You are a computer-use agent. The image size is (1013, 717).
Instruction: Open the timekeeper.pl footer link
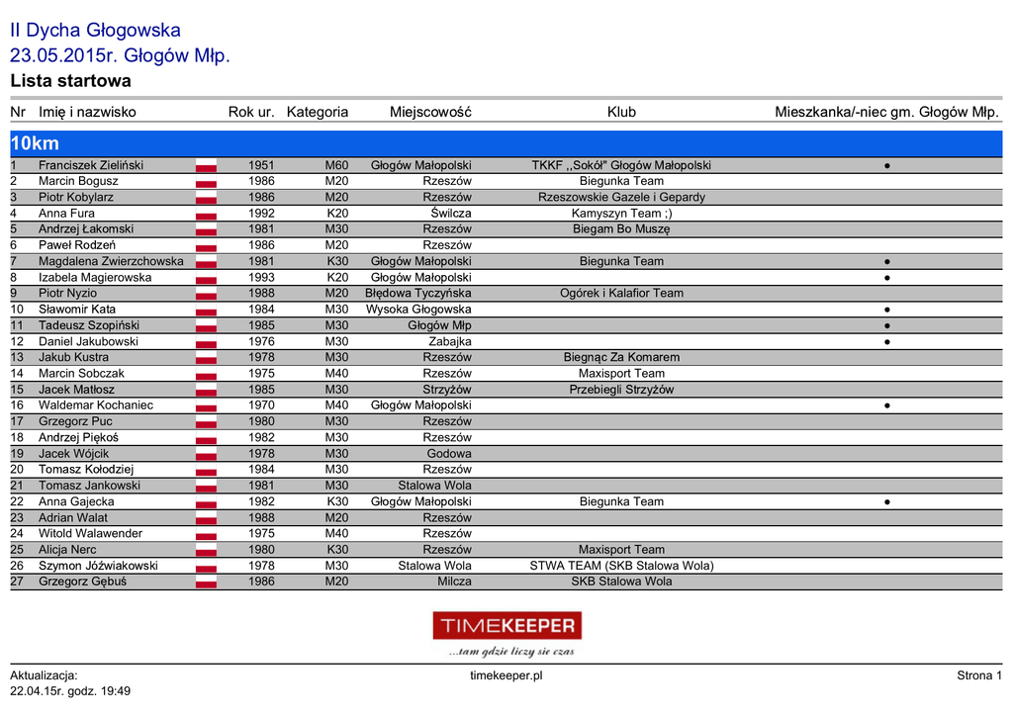click(x=506, y=676)
